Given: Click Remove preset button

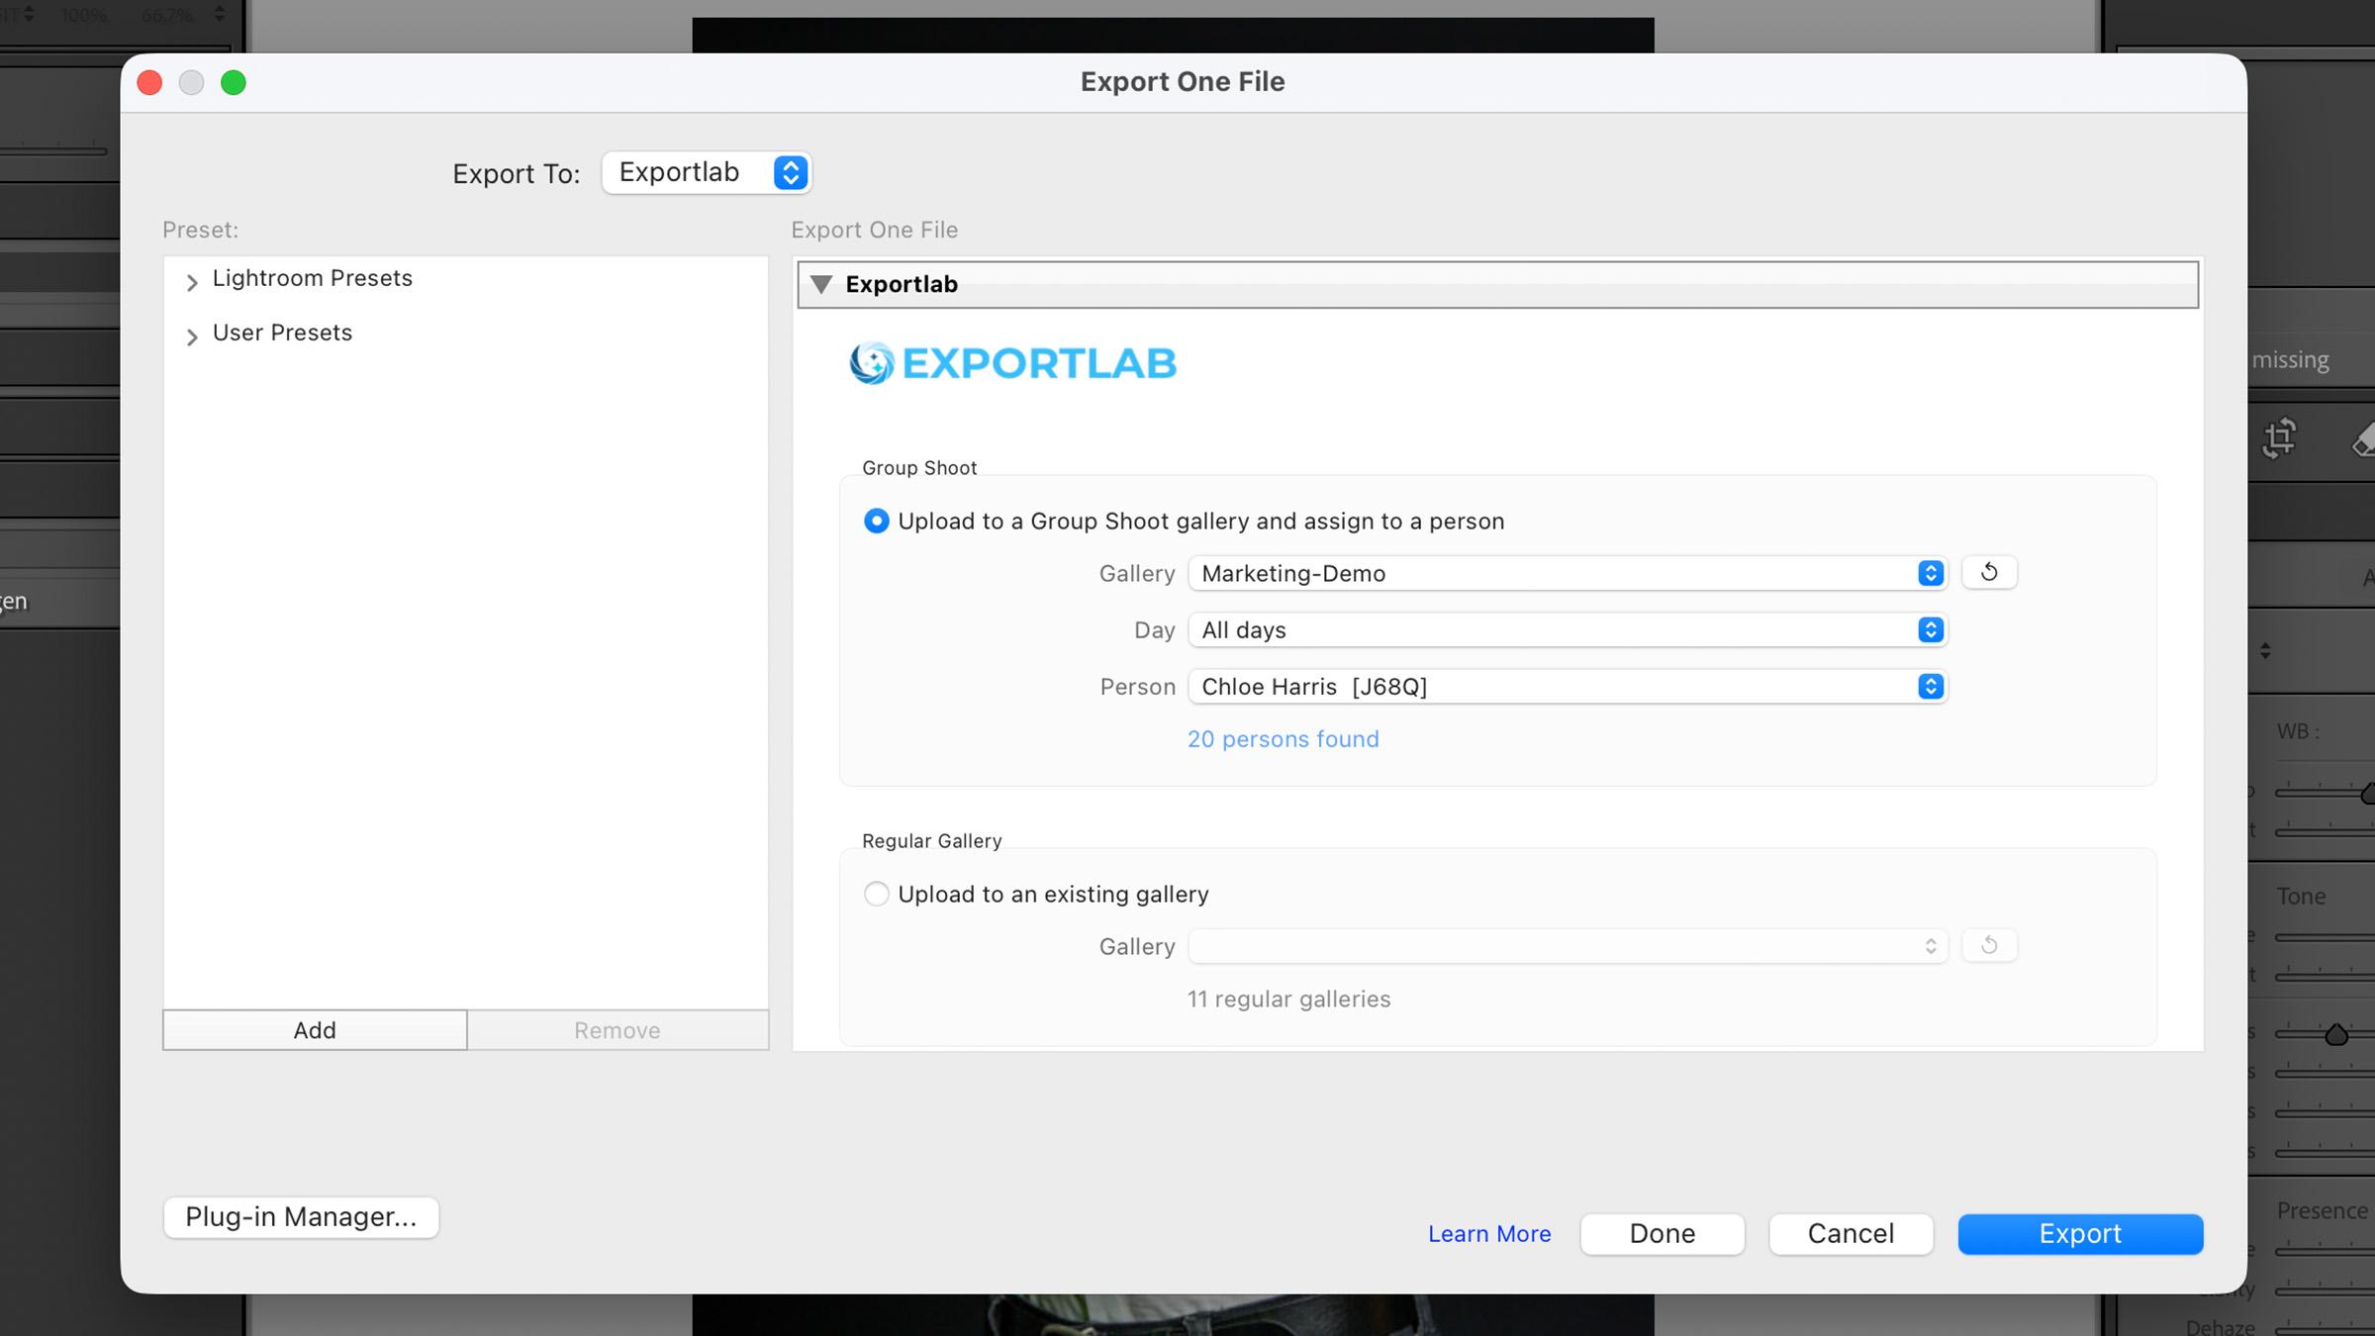Looking at the screenshot, I should coord(617,1030).
